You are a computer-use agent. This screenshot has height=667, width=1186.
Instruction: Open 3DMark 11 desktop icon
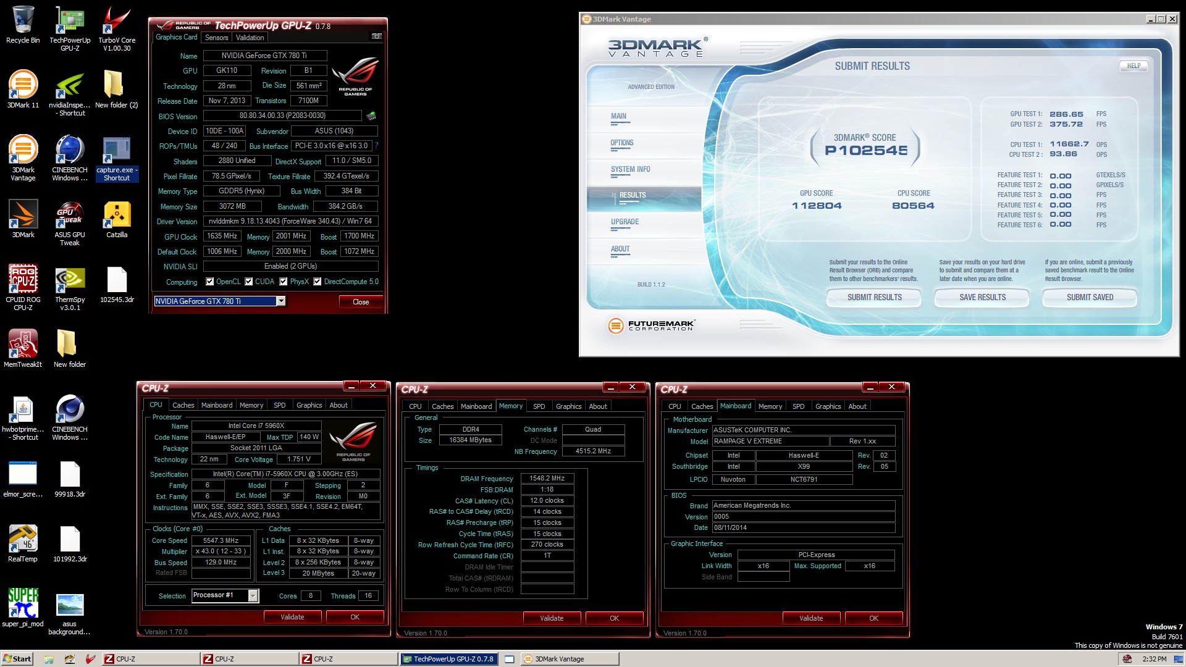pyautogui.click(x=23, y=90)
